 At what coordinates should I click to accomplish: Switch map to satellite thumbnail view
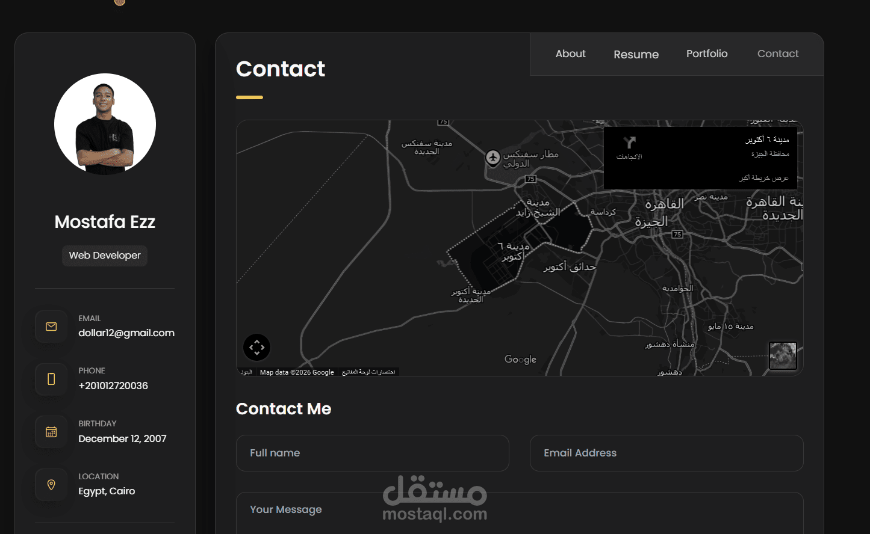click(783, 356)
